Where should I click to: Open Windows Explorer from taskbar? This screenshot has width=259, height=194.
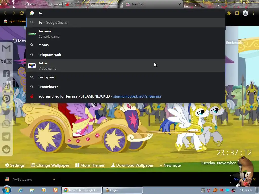(x=32, y=190)
